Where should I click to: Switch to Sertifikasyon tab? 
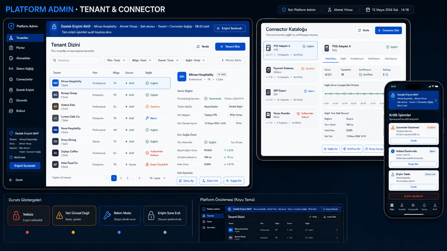point(374,59)
